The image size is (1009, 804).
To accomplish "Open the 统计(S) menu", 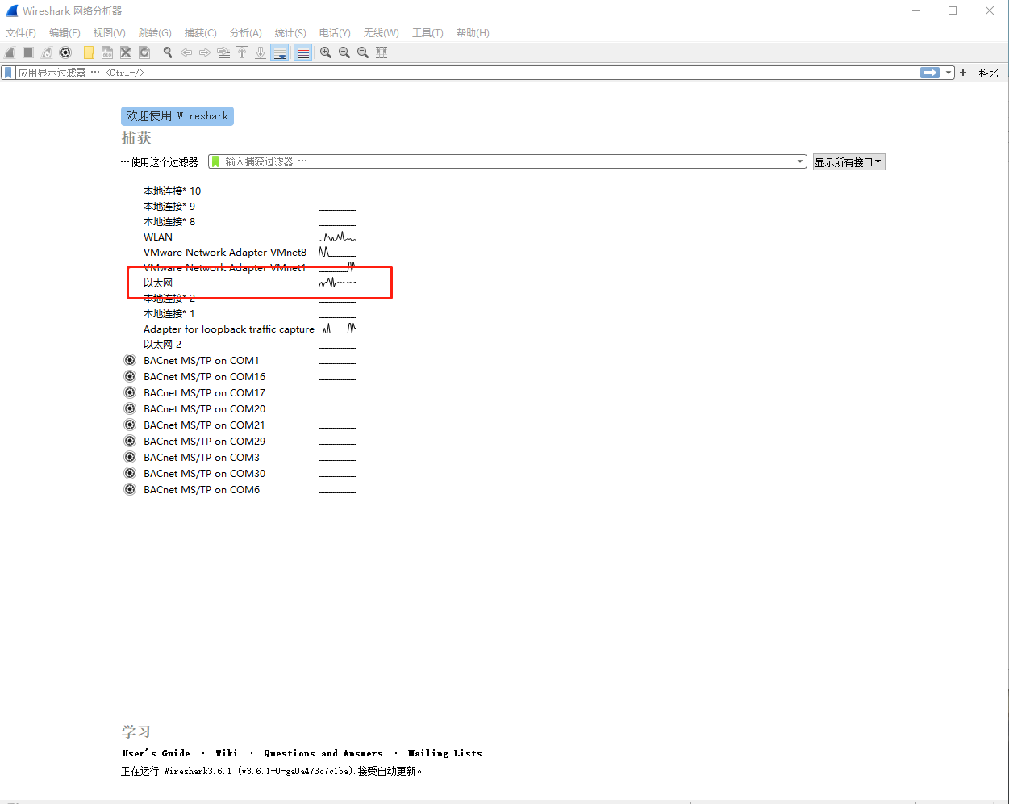I will click(x=290, y=33).
